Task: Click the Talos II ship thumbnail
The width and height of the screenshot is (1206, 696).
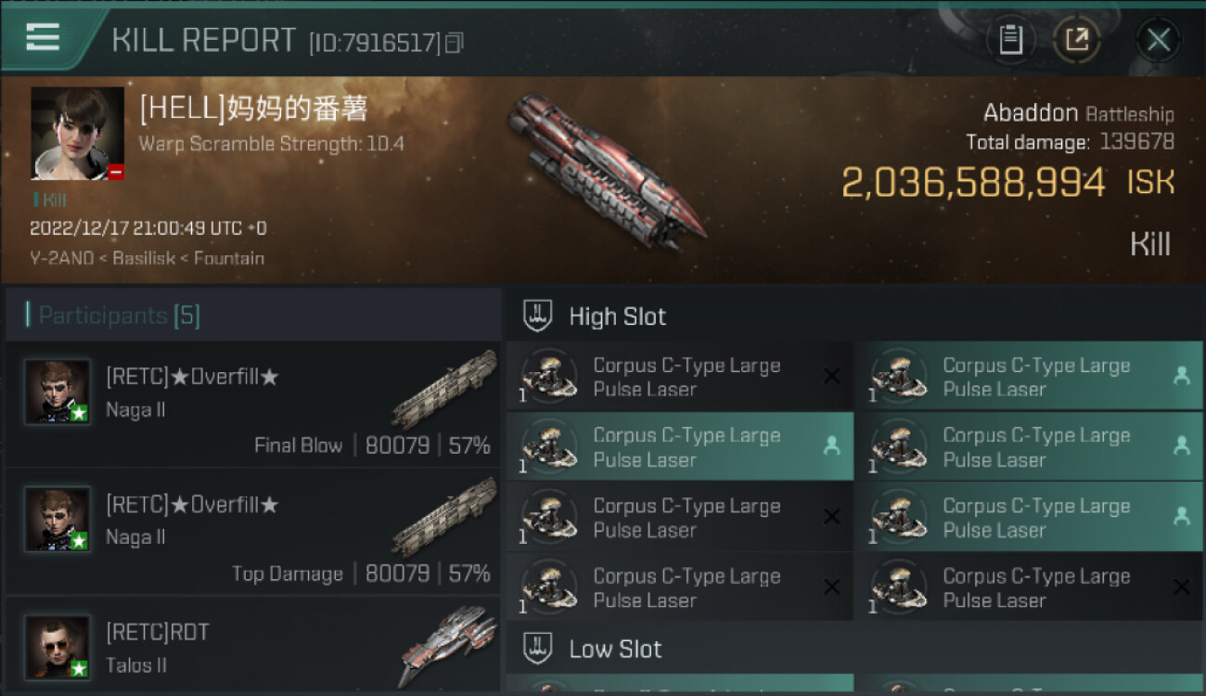Action: [x=449, y=644]
